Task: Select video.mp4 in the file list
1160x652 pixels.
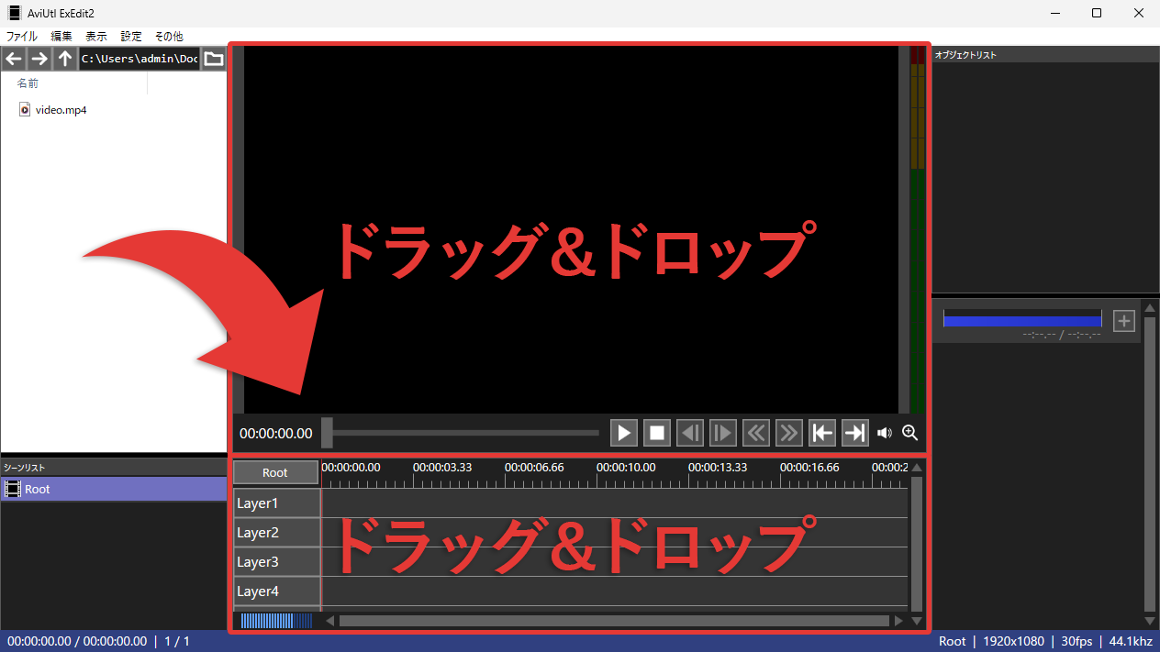Action: (61, 110)
